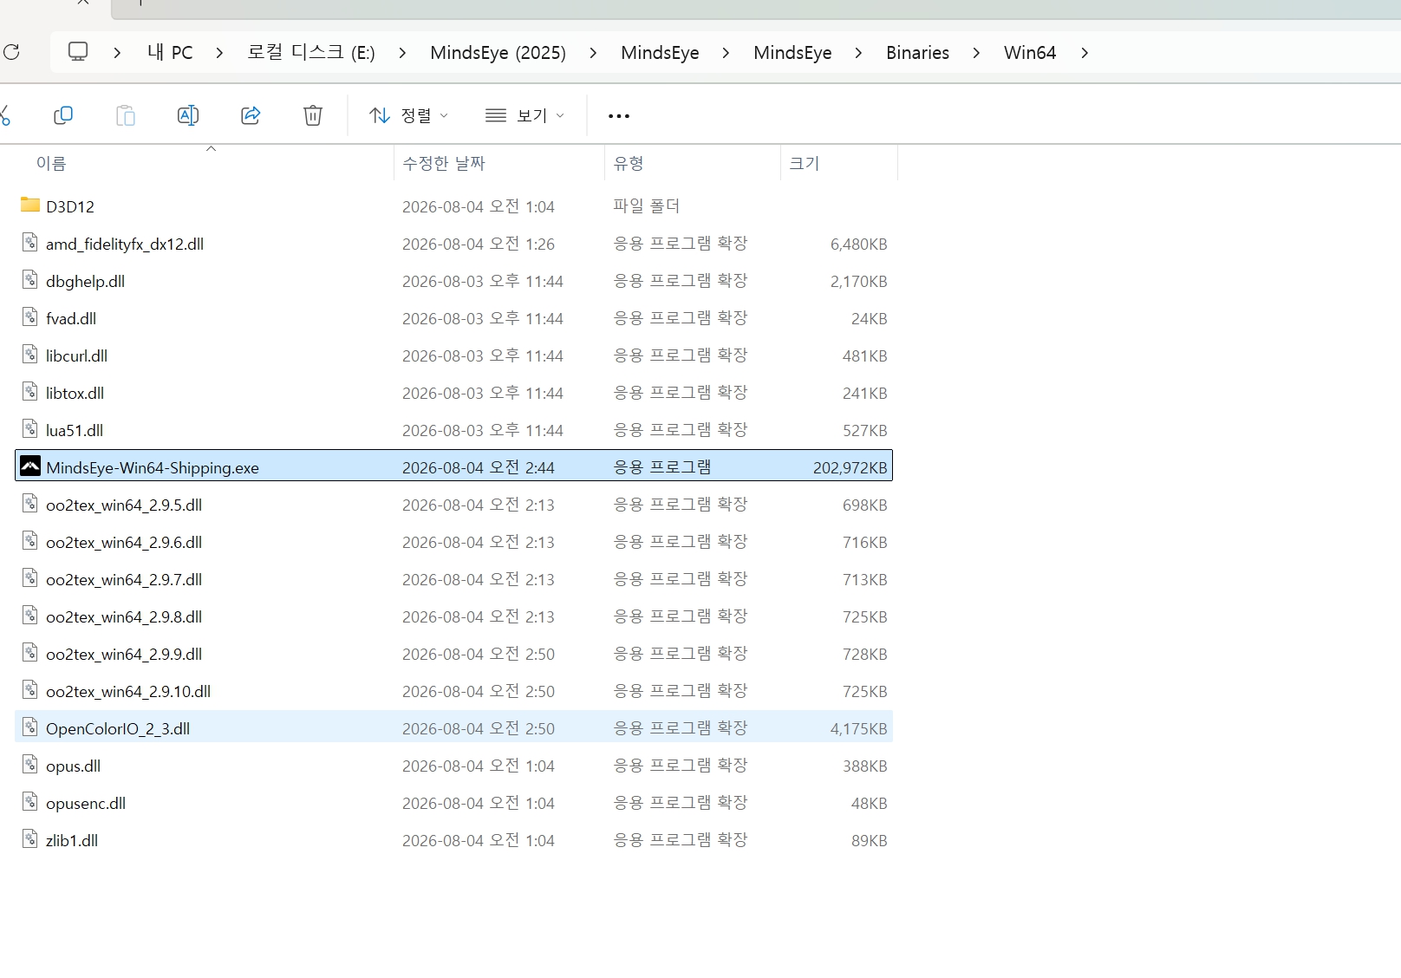Refresh the current folder view
Image resolution: width=1401 pixels, height=978 pixels.
[x=11, y=52]
